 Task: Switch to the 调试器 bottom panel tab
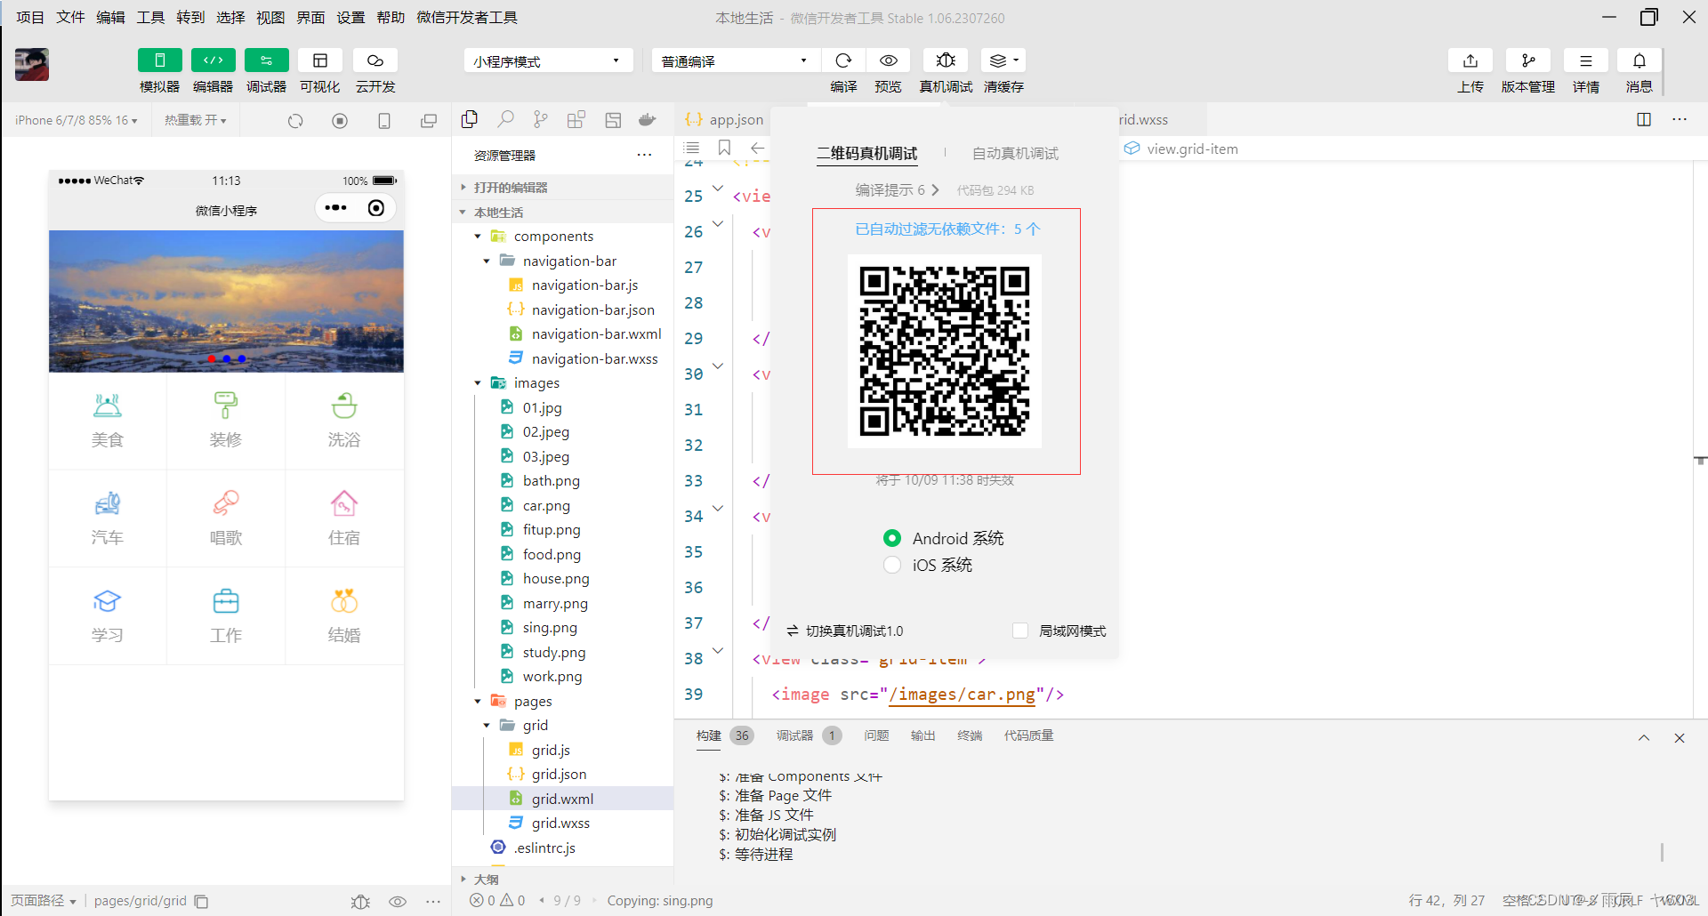click(794, 735)
